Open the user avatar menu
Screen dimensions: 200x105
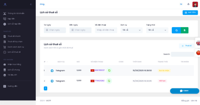point(195,4)
